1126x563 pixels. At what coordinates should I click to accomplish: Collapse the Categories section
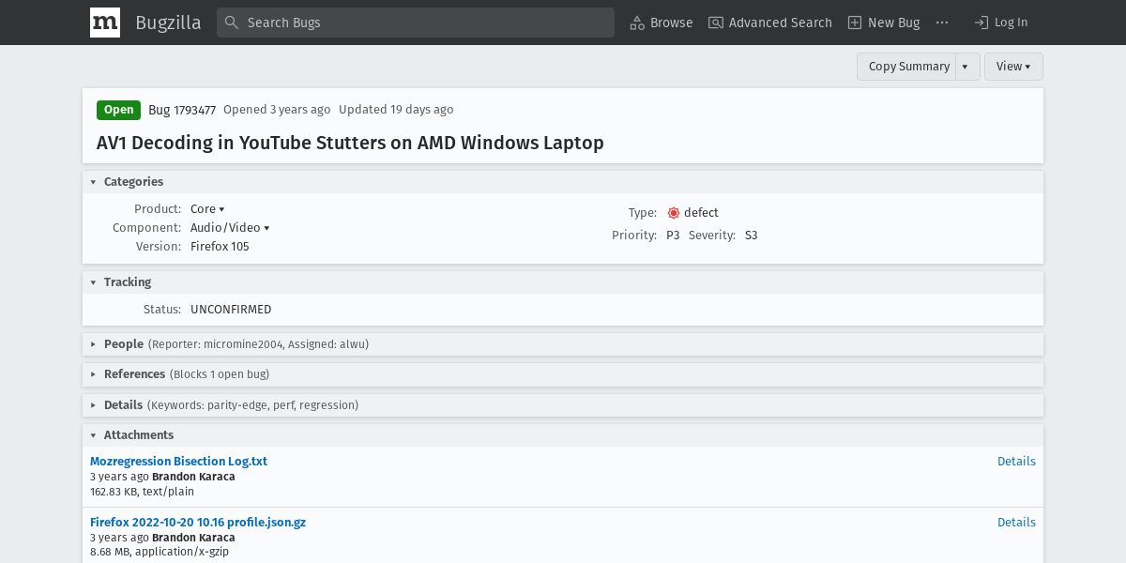[93, 182]
